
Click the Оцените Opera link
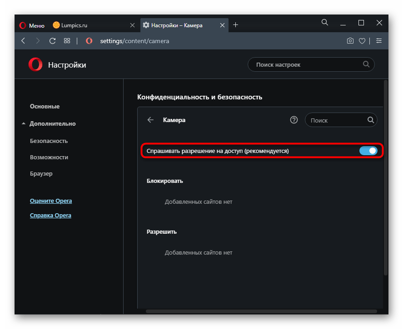(x=51, y=201)
